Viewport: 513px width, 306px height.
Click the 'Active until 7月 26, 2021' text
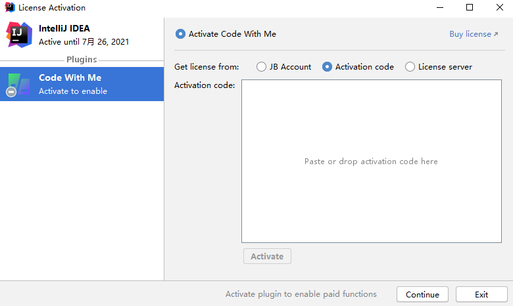point(84,42)
